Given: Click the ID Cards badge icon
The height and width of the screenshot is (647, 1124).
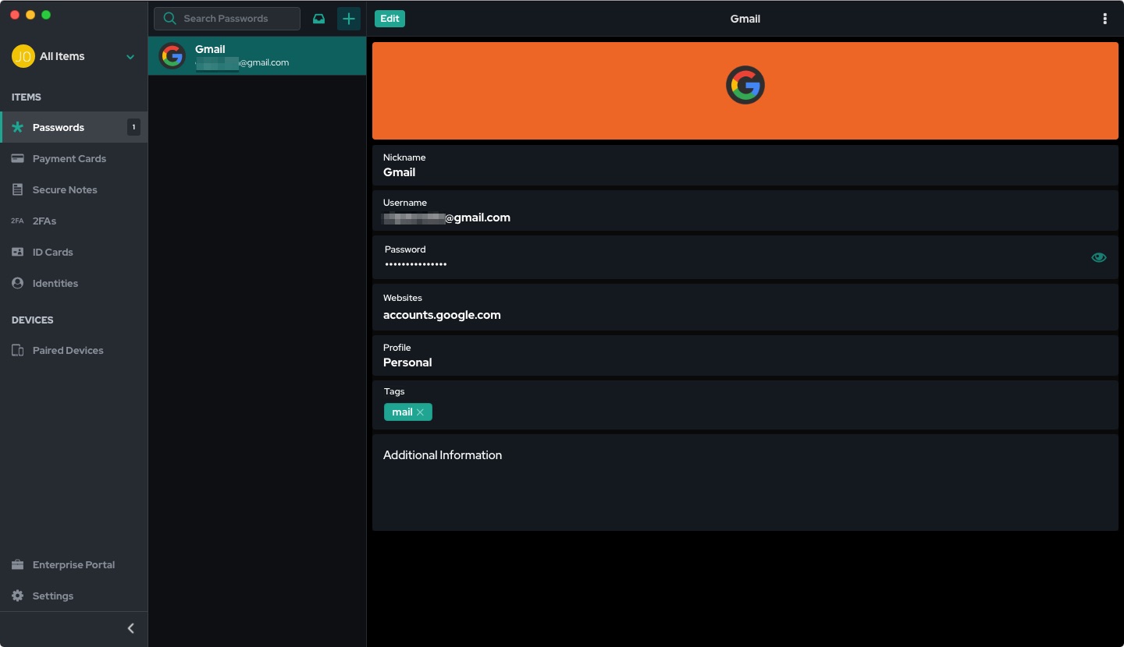Looking at the screenshot, I should [17, 252].
